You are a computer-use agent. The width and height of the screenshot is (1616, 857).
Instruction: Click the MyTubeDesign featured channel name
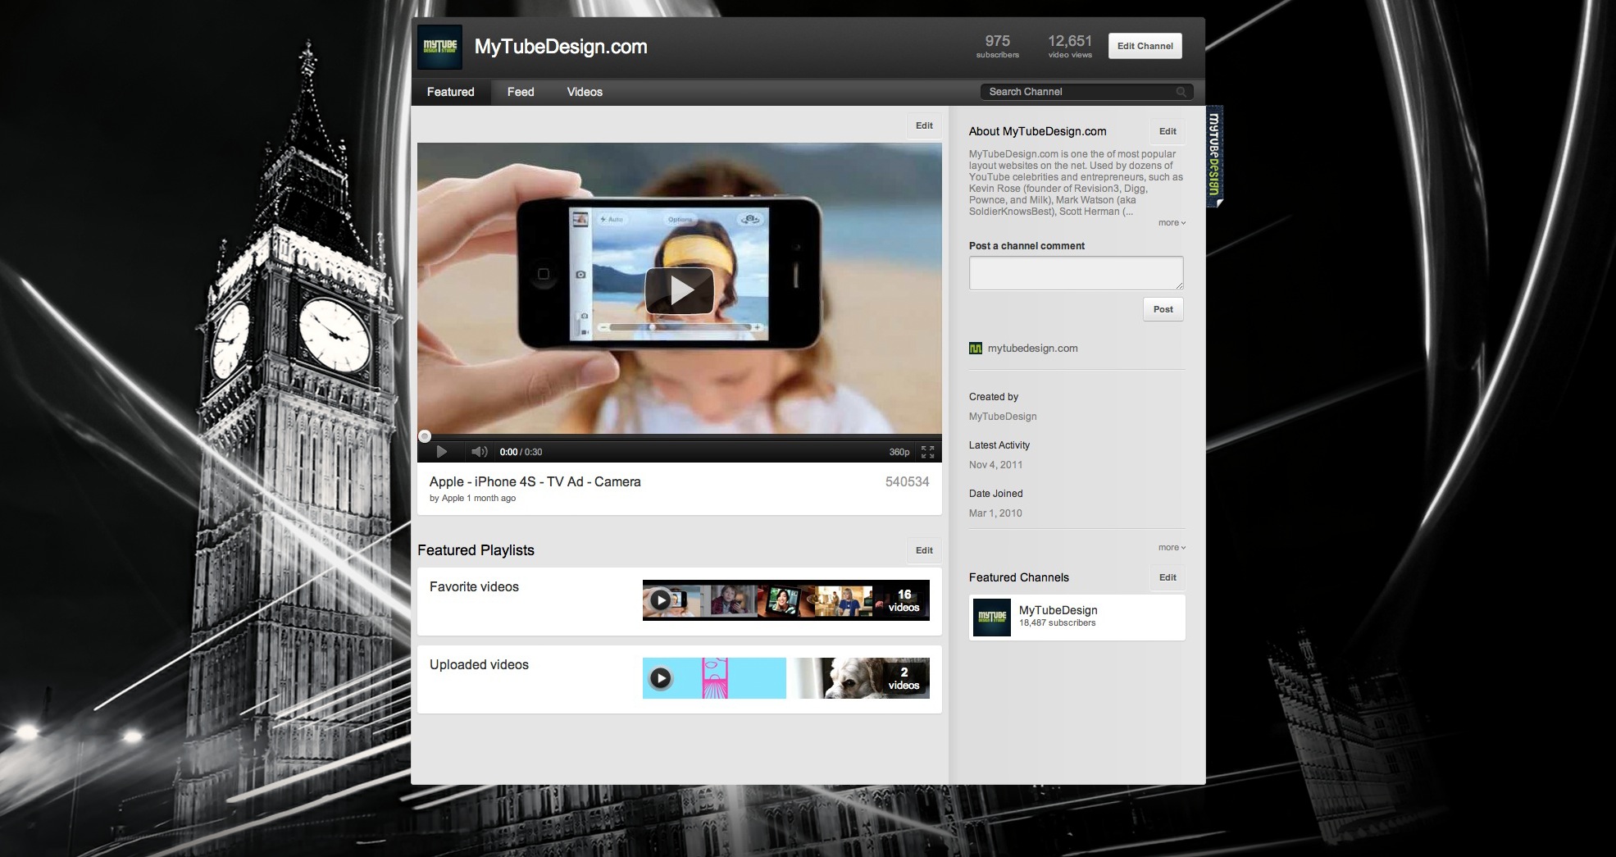(x=1058, y=610)
